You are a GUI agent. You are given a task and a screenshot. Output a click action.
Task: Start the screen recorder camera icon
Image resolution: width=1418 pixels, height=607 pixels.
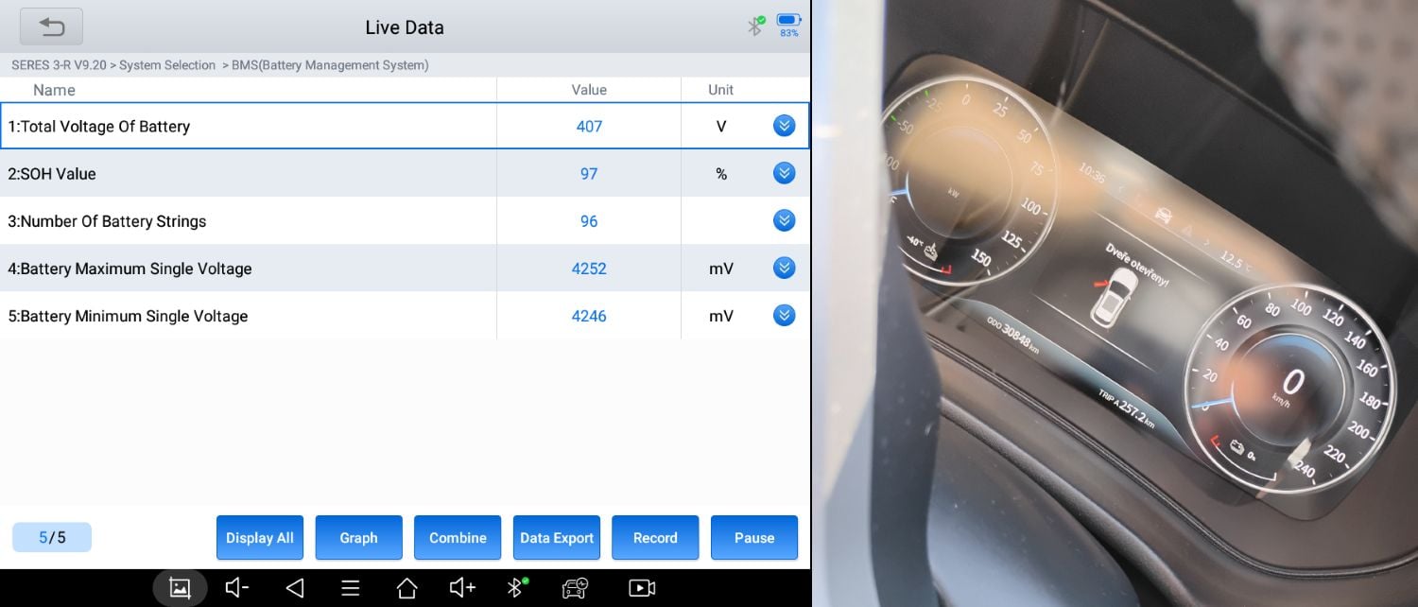coord(642,588)
